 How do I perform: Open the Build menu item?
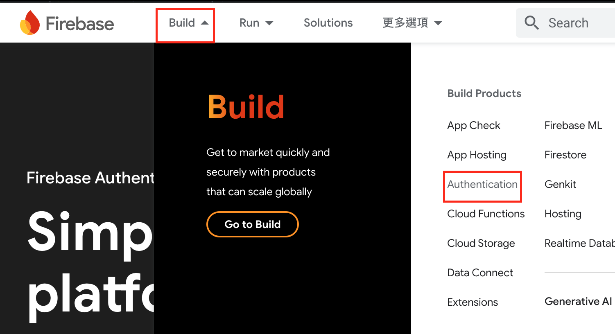(x=182, y=23)
